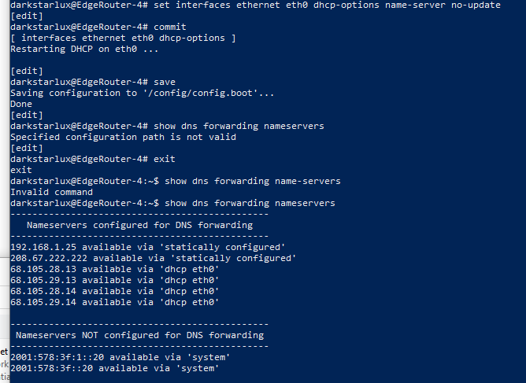
Task: Click the 2001:578:3f::20 IPv6 address
Action: click(52, 368)
